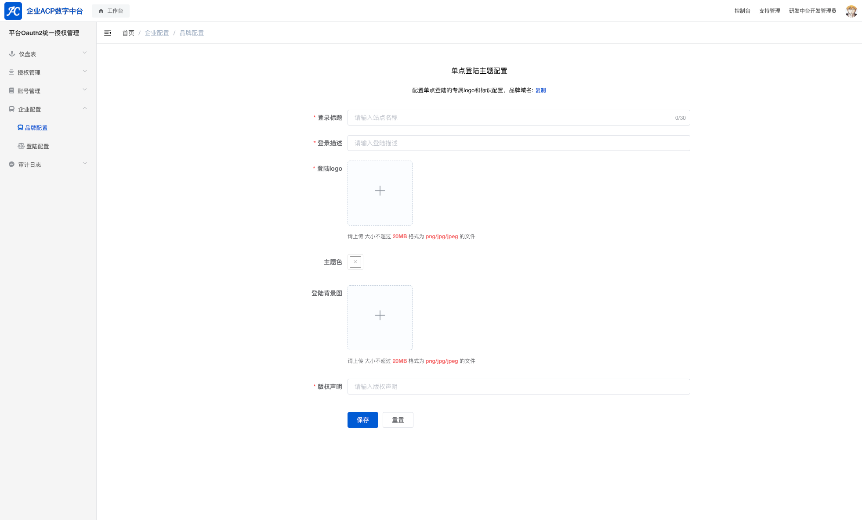Image resolution: width=862 pixels, height=520 pixels.
Task: Click the anchor icon beside 仪盘表
Action: point(12,54)
